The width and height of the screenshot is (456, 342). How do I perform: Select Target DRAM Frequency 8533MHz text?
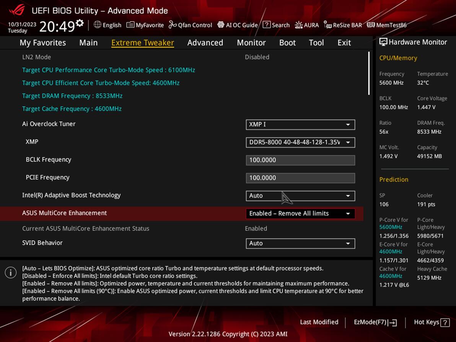pyautogui.click(x=72, y=96)
